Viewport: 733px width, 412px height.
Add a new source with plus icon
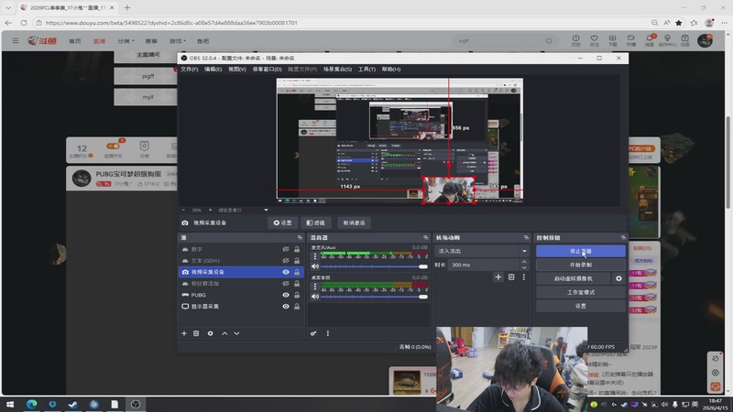tap(184, 333)
